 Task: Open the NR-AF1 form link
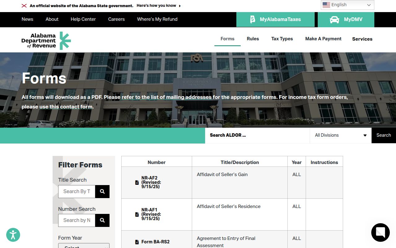(x=151, y=214)
